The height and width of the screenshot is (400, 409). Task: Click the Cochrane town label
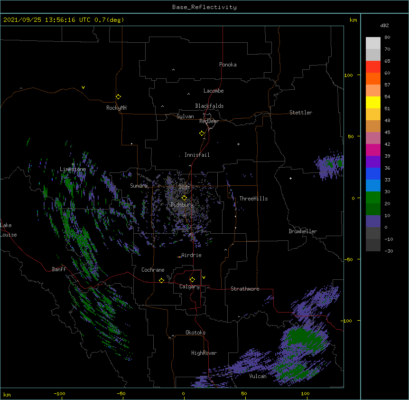(x=153, y=270)
